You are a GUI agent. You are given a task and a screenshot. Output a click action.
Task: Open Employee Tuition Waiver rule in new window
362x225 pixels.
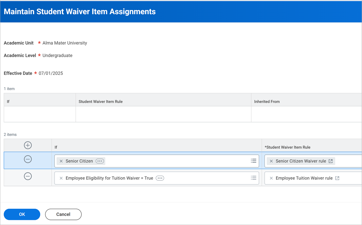(x=337, y=178)
